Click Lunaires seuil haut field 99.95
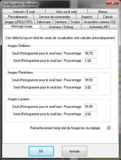 coord(90,107)
